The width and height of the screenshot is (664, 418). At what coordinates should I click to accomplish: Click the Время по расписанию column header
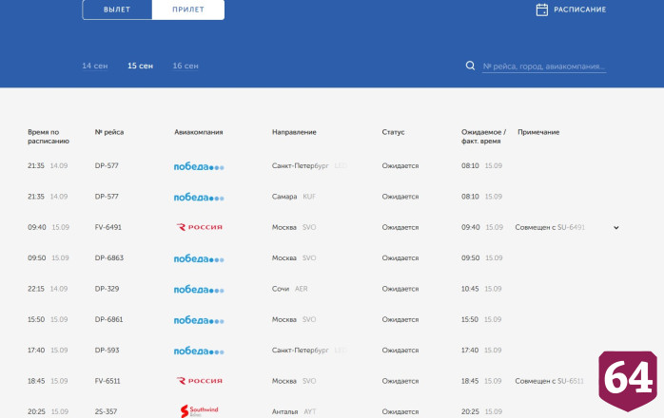(49, 136)
